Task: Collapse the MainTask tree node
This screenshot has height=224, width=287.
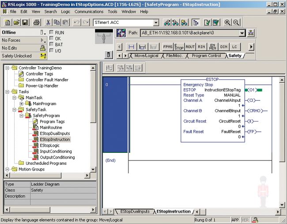Action: pos(14,98)
